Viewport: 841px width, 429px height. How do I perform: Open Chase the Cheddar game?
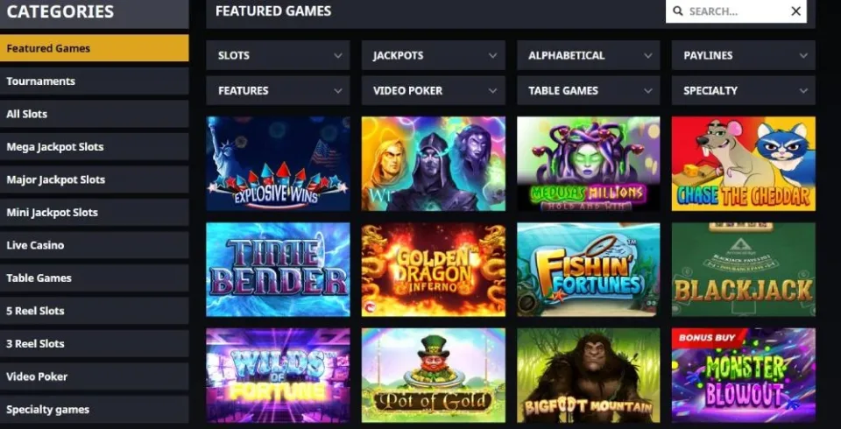[x=744, y=164]
